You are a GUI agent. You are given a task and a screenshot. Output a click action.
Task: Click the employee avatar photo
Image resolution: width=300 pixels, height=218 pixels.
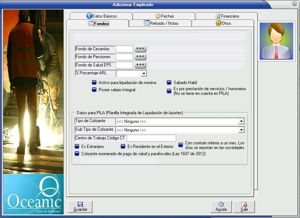(x=276, y=41)
